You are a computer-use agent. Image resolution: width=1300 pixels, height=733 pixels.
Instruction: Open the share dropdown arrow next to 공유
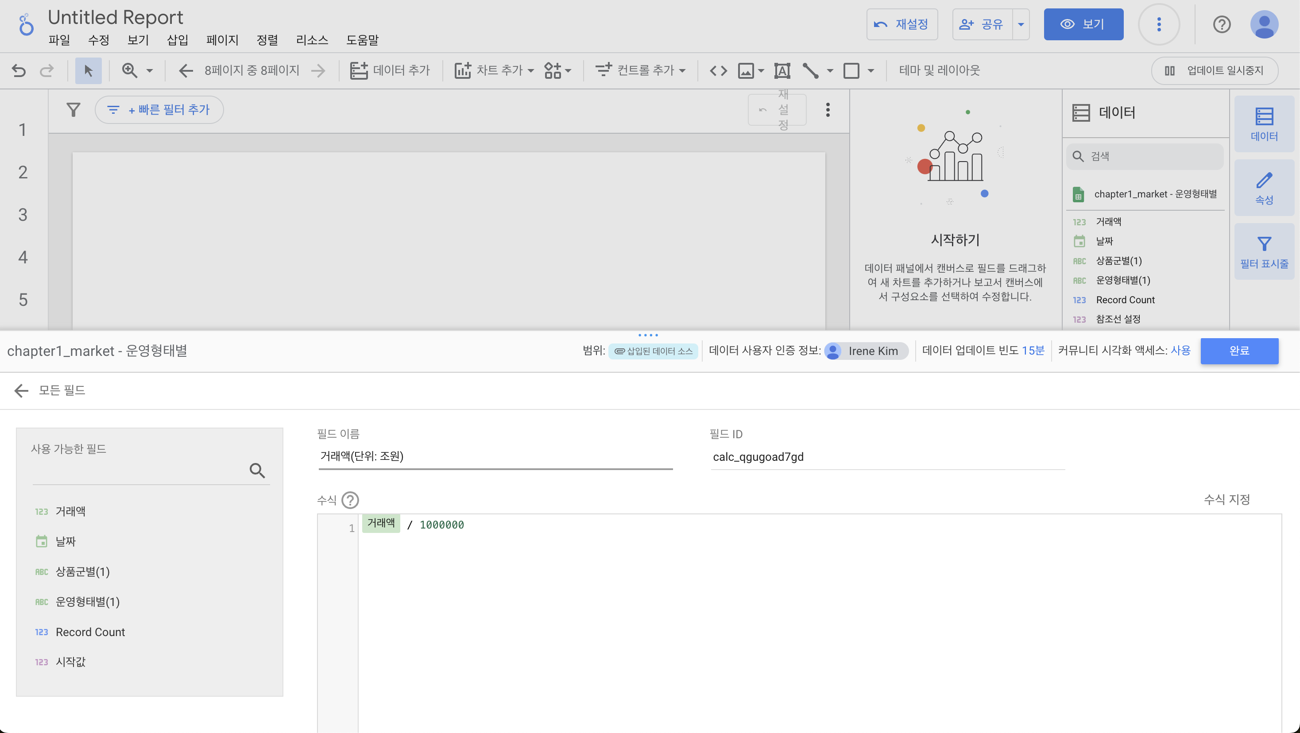(x=1021, y=24)
